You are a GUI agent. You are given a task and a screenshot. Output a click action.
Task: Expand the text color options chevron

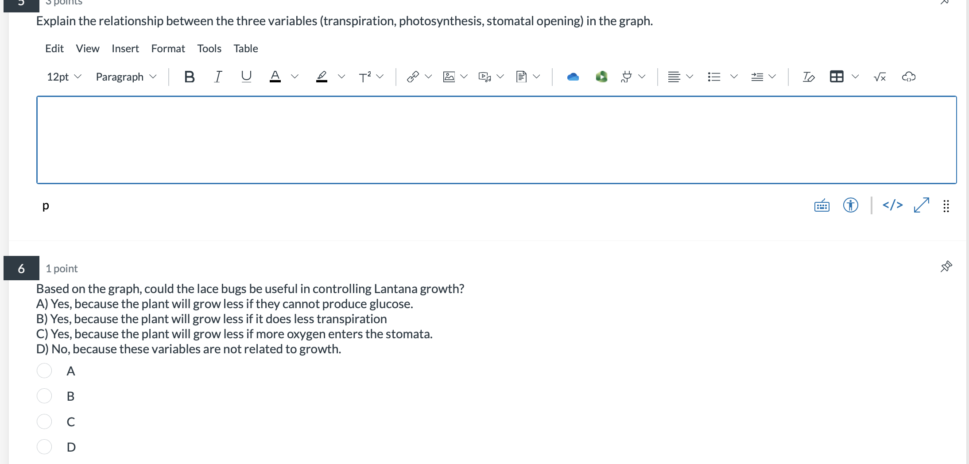click(x=295, y=77)
